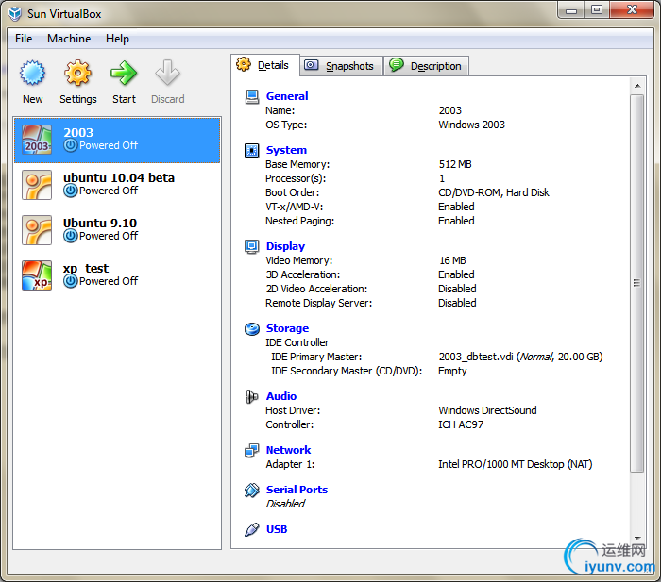The image size is (661, 582).
Task: Click the ICH AC97 controller value
Action: [461, 424]
